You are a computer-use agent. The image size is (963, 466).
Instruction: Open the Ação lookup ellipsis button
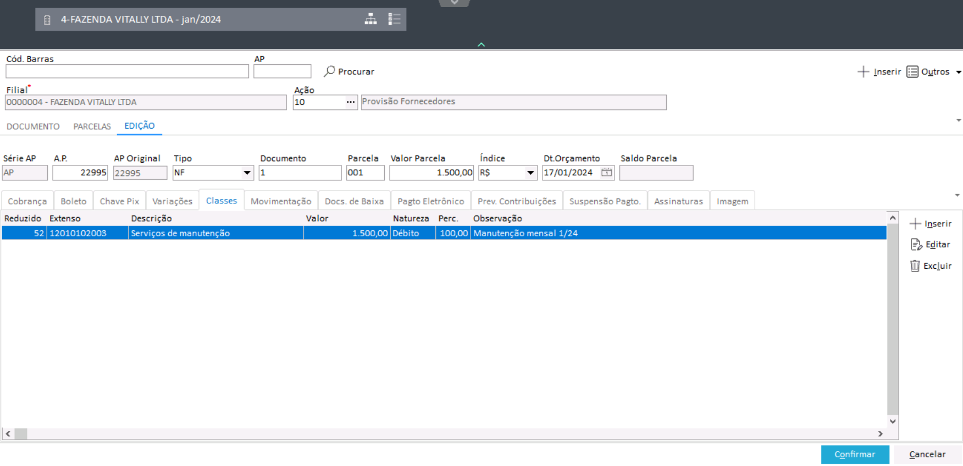coord(350,102)
